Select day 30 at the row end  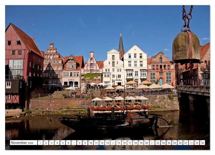202,143
